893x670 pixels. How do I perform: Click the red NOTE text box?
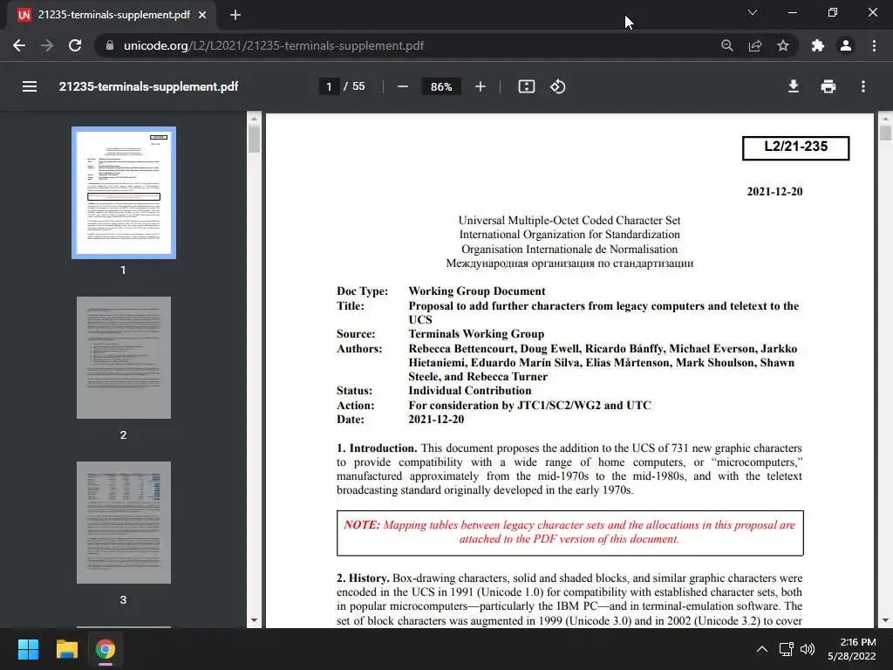[569, 533]
